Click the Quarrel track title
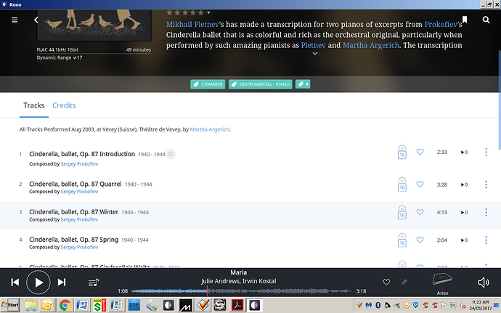The height and width of the screenshot is (313, 501). click(x=76, y=184)
